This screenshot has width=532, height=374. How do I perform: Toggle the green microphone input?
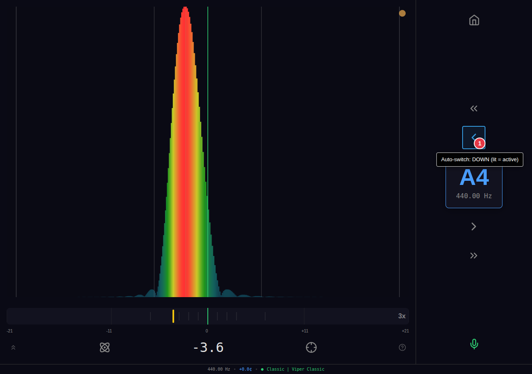[474, 344]
